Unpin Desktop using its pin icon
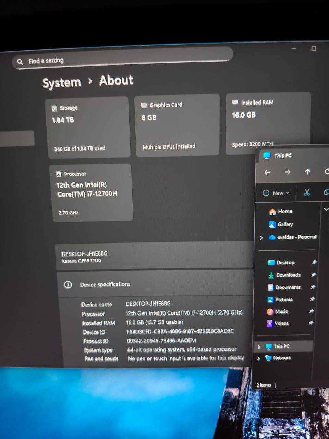Screen dimensions: 329x439 point(314,262)
